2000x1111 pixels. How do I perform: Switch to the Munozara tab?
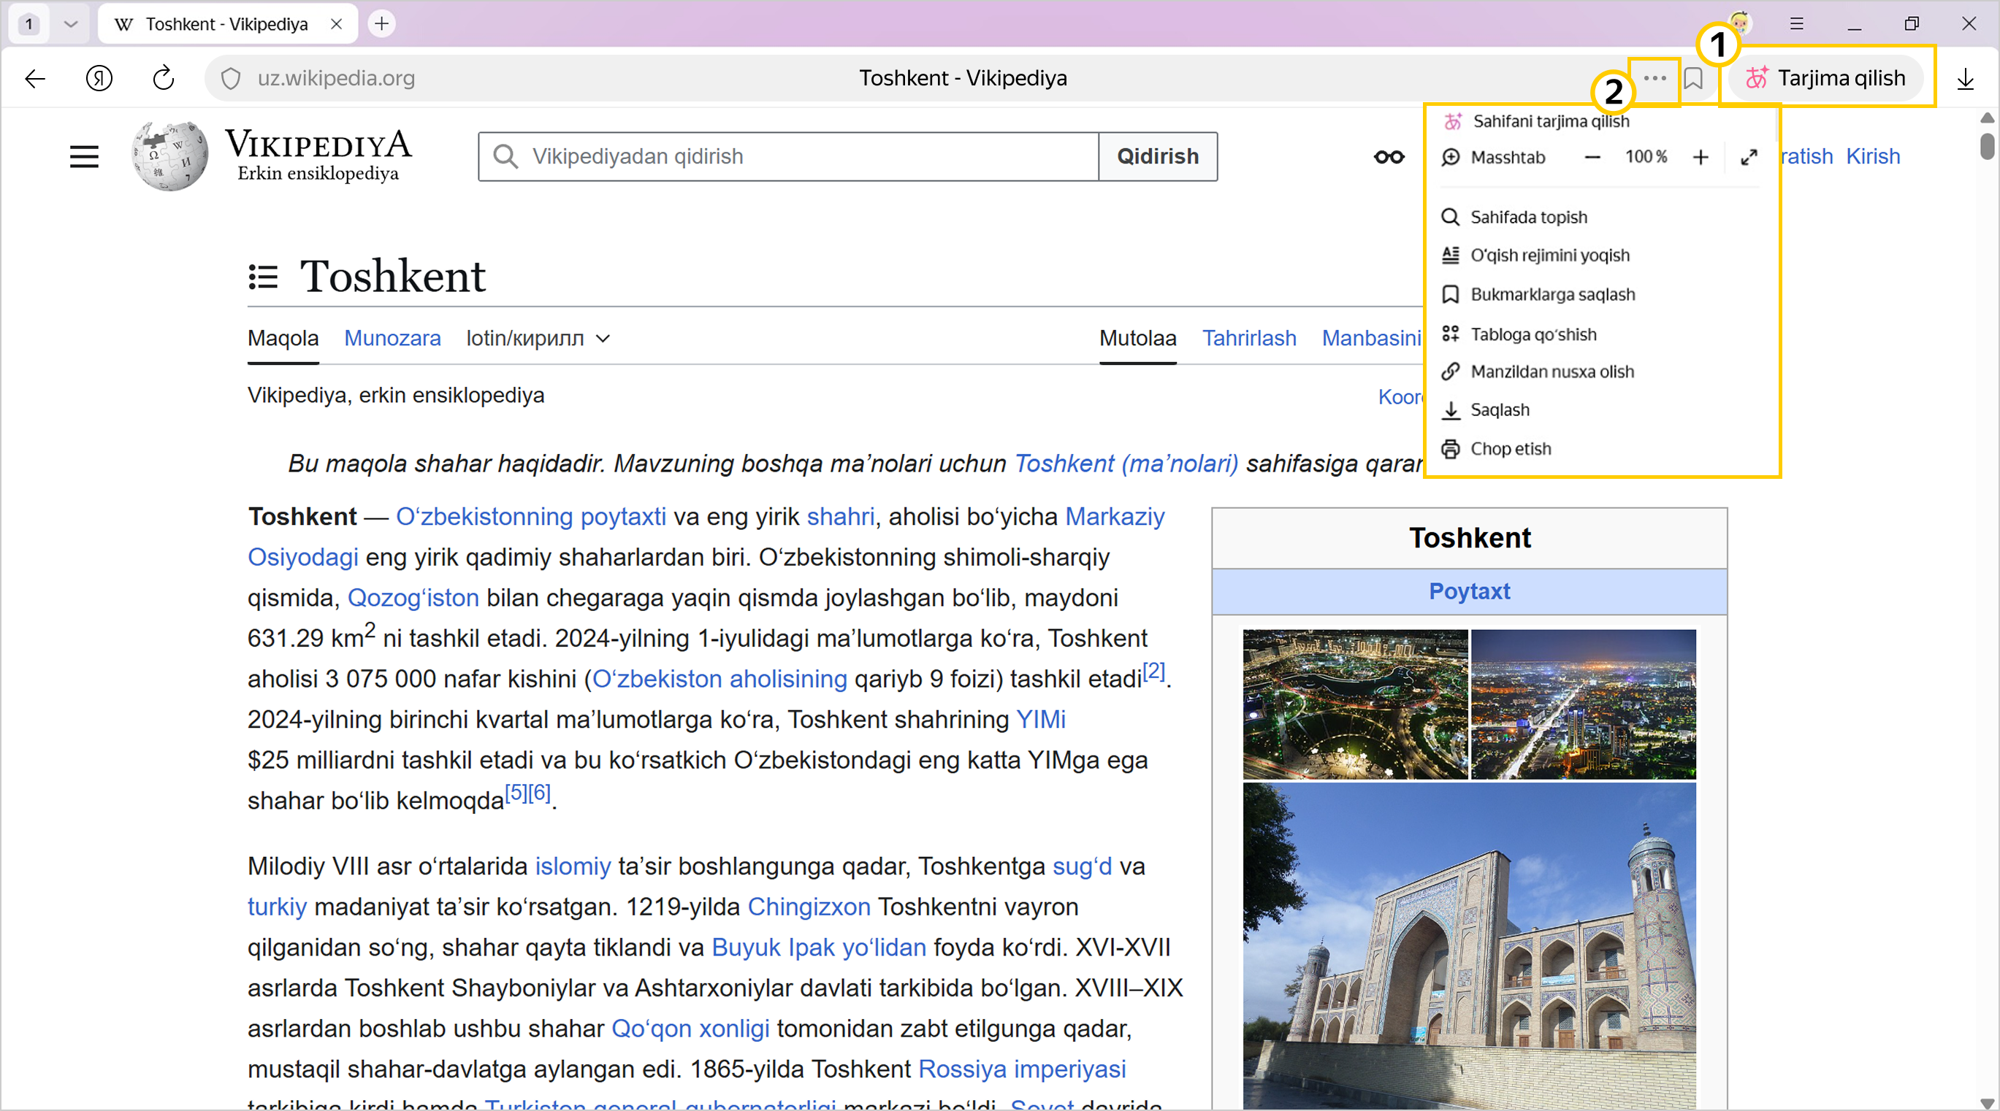click(x=392, y=338)
